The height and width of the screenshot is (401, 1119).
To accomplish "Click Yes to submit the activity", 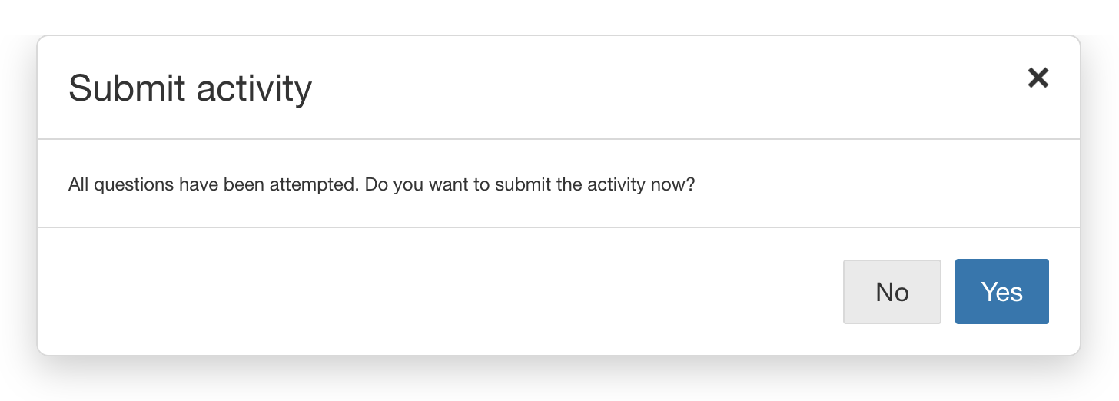I will click(1001, 292).
